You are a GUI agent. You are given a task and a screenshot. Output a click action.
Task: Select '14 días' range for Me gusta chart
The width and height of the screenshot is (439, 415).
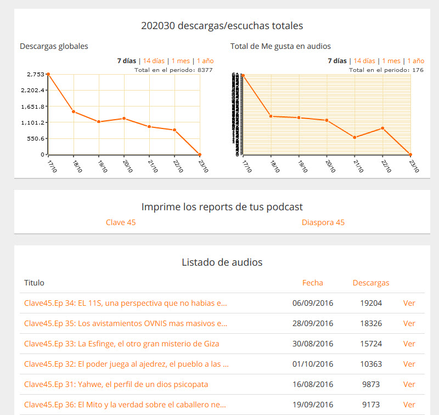point(364,61)
